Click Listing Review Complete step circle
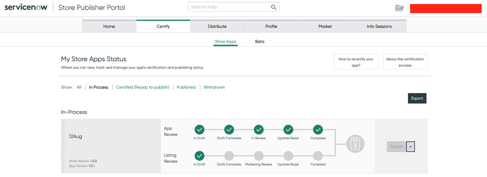Screen dimensions: 487x177 (318, 156)
